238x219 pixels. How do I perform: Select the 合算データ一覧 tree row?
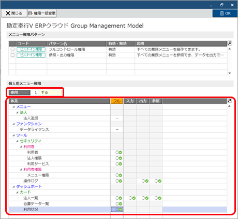tap(59, 204)
